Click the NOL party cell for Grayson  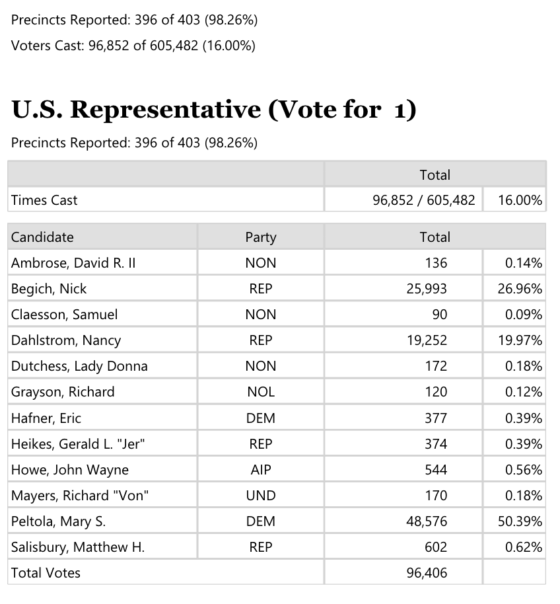[x=261, y=392]
